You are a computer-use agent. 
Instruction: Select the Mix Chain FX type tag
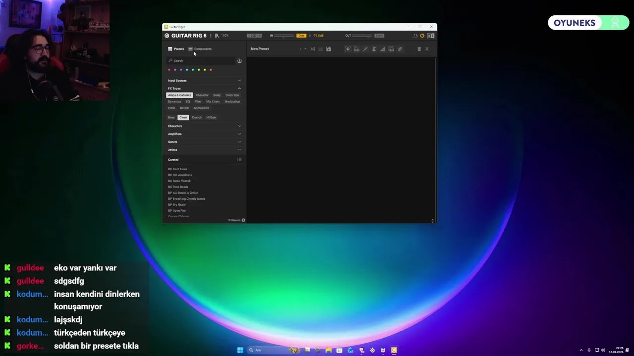pyautogui.click(x=213, y=101)
